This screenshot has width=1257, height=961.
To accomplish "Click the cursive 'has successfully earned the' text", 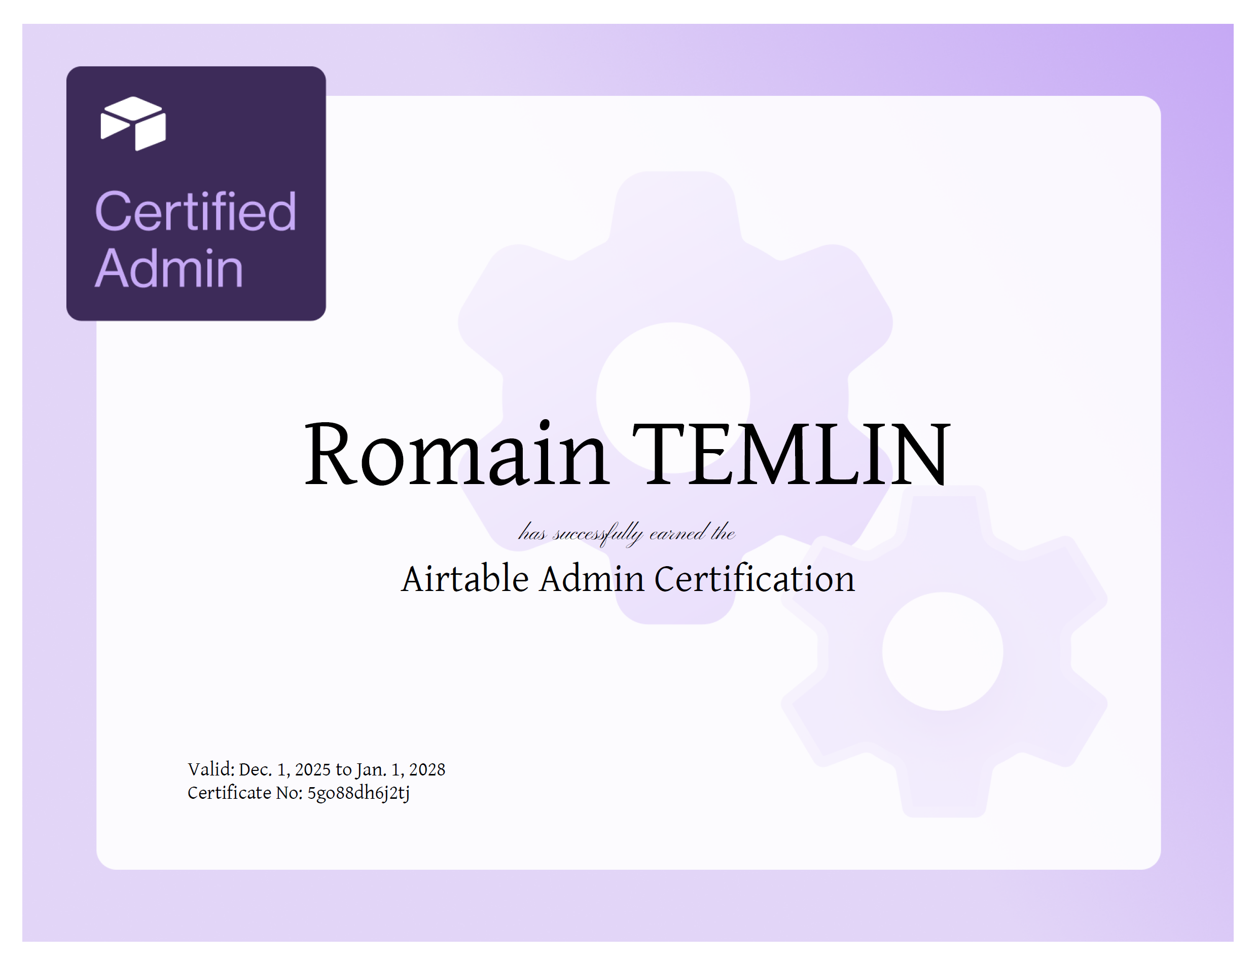I will (627, 533).
